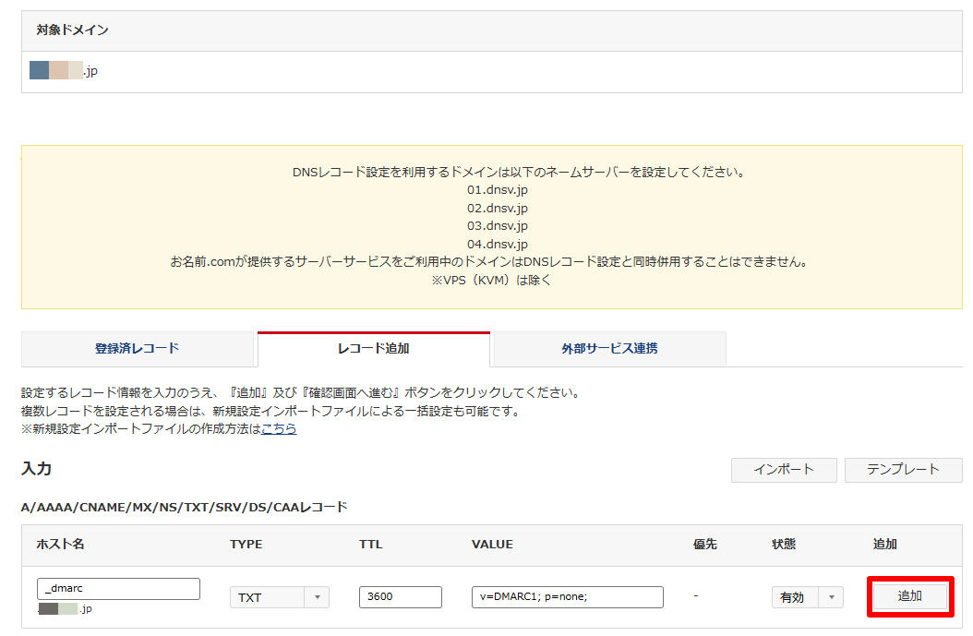Open the テンプレート button
Image resolution: width=973 pixels, height=636 pixels.
(x=902, y=470)
